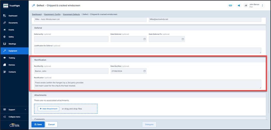This screenshot has width=271, height=130.
Task: Click the Add Attachment button
Action: (48, 109)
